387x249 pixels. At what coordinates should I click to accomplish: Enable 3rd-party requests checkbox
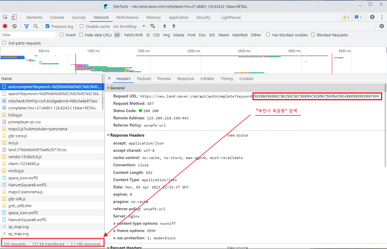[x=4, y=43]
